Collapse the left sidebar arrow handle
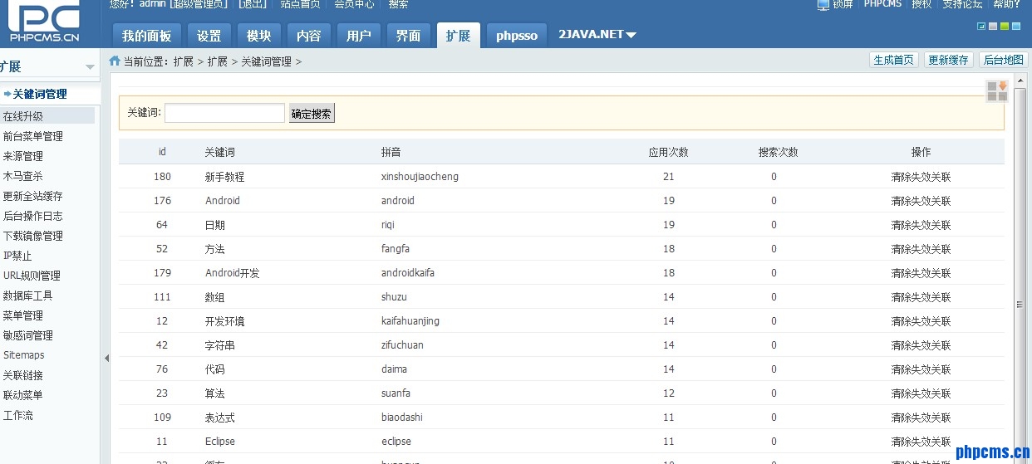The width and height of the screenshot is (1032, 464). click(x=106, y=358)
